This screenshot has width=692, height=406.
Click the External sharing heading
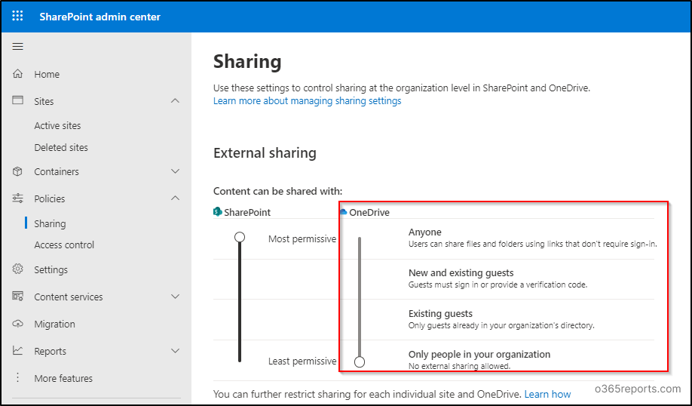(x=265, y=153)
